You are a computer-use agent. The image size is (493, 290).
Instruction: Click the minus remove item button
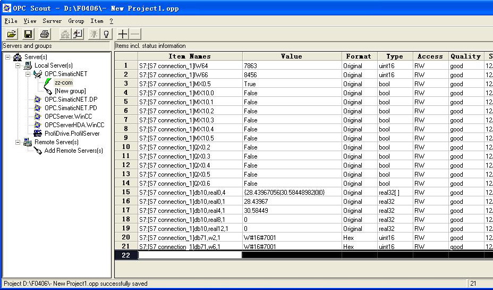[135, 34]
